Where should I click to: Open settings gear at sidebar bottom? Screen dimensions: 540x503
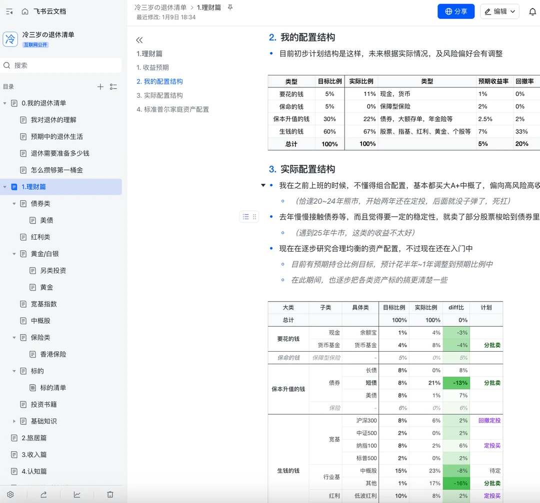pyautogui.click(x=10, y=495)
